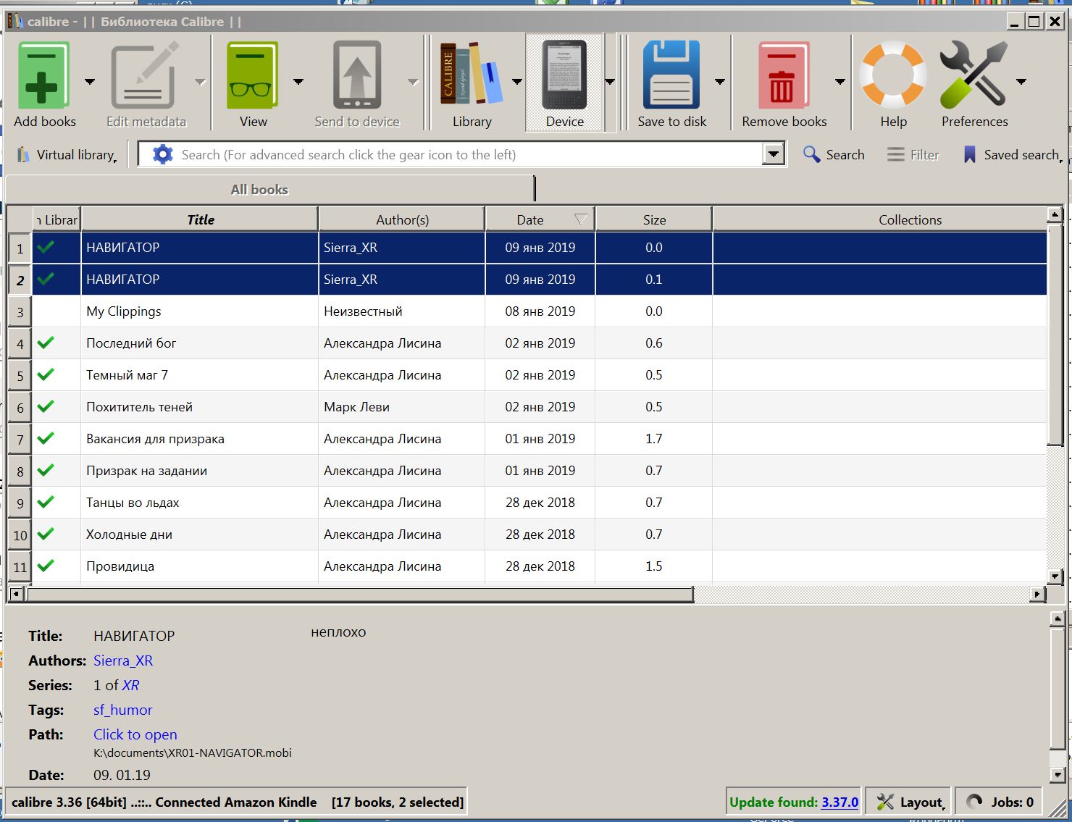
Task: Open advanced search gear icon
Action: point(163,154)
